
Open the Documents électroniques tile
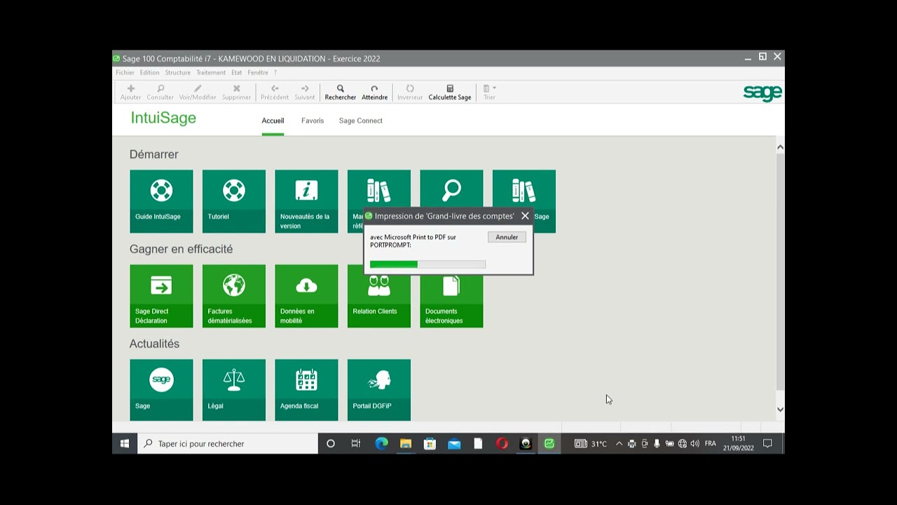click(x=451, y=302)
